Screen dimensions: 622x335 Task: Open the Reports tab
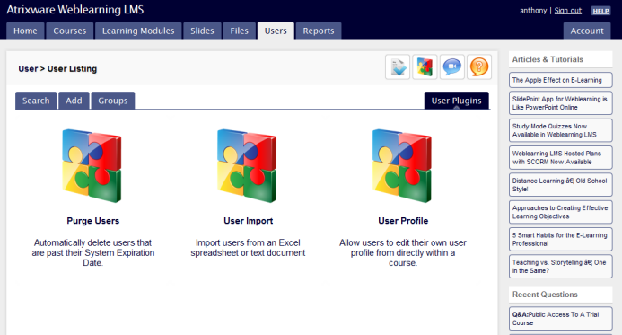(x=319, y=31)
